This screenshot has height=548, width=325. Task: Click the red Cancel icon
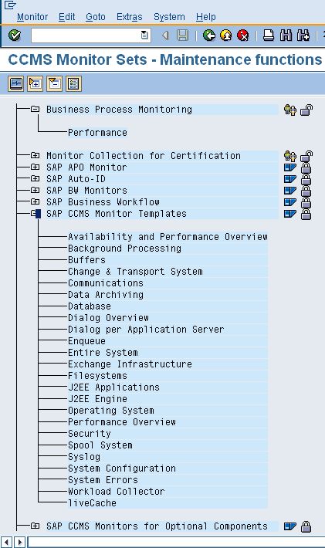[243, 36]
